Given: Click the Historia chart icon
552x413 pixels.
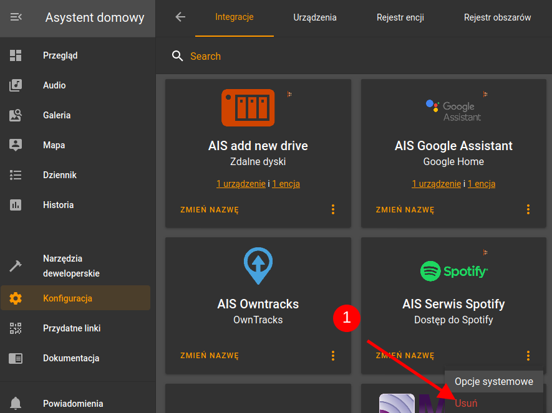Looking at the screenshot, I should 16,205.
